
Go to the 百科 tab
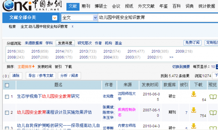(176, 6)
